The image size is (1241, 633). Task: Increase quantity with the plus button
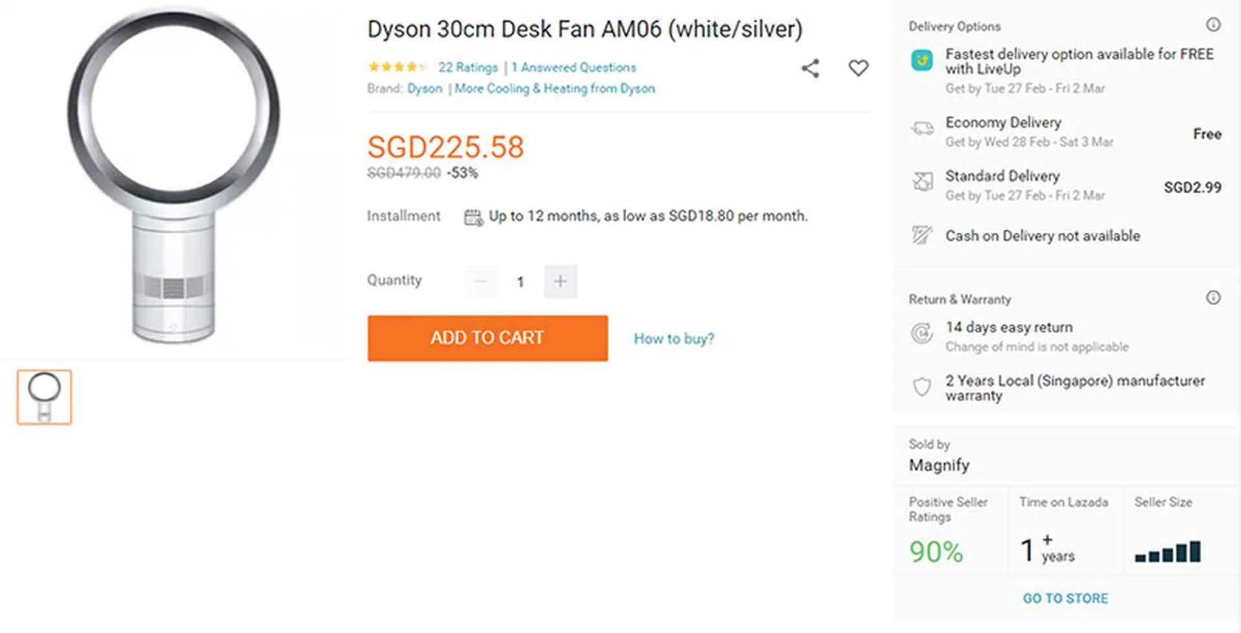[x=560, y=281]
